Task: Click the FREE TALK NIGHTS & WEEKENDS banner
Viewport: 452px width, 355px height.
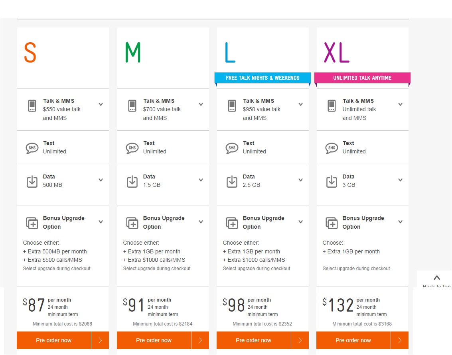Action: [262, 78]
